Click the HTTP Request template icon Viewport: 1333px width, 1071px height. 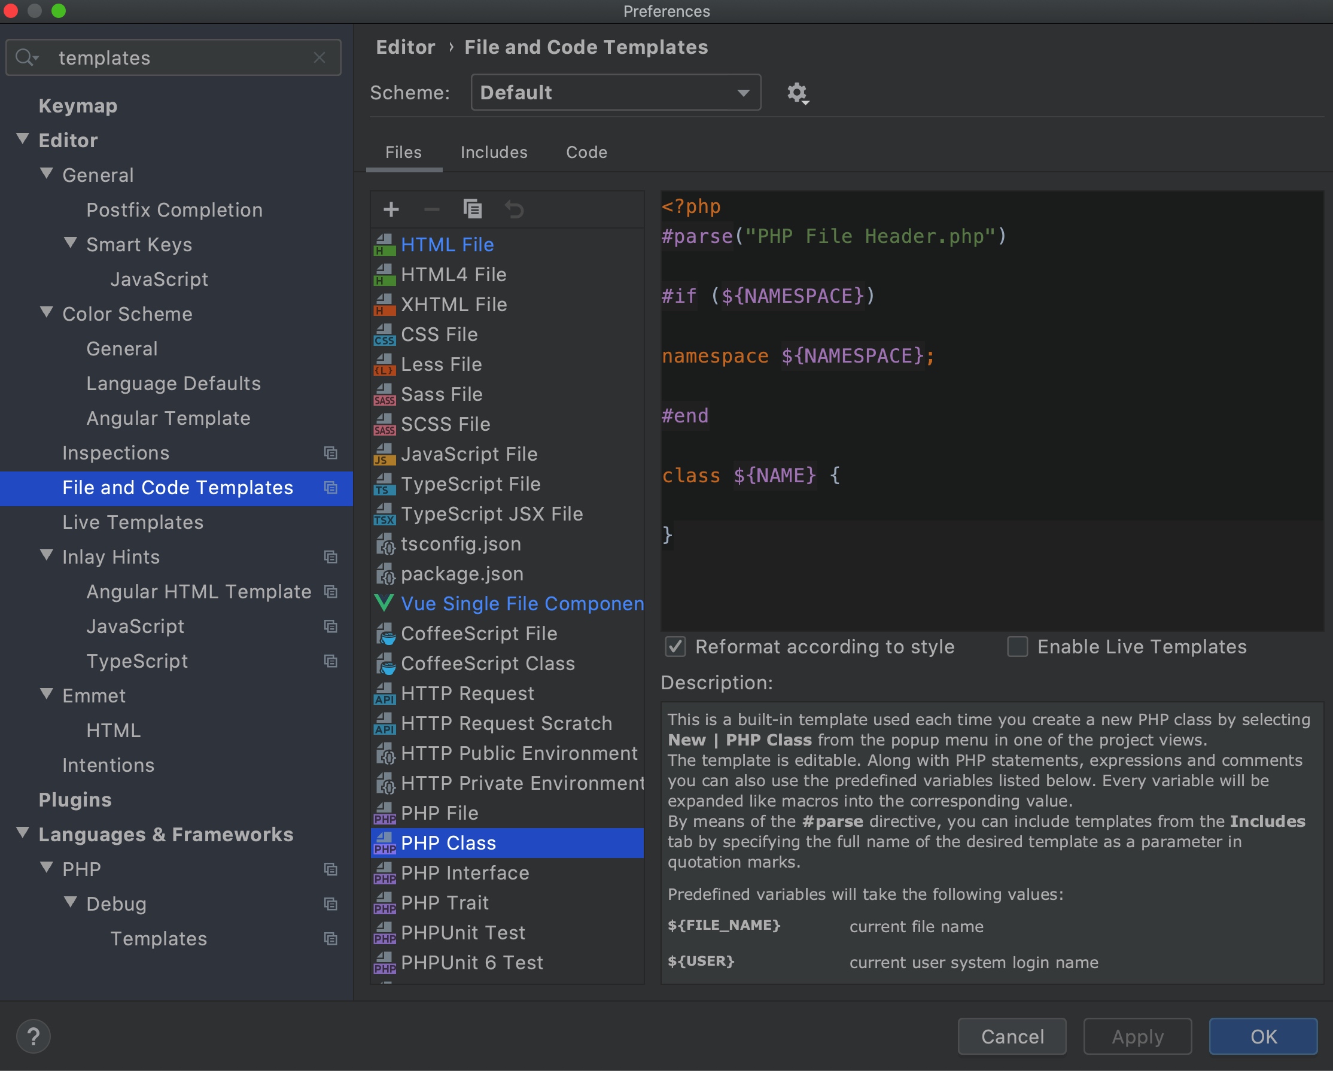[x=385, y=692]
